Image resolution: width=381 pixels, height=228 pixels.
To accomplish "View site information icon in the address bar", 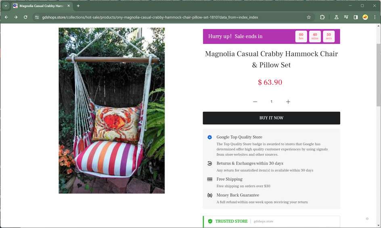I will click(x=37, y=17).
